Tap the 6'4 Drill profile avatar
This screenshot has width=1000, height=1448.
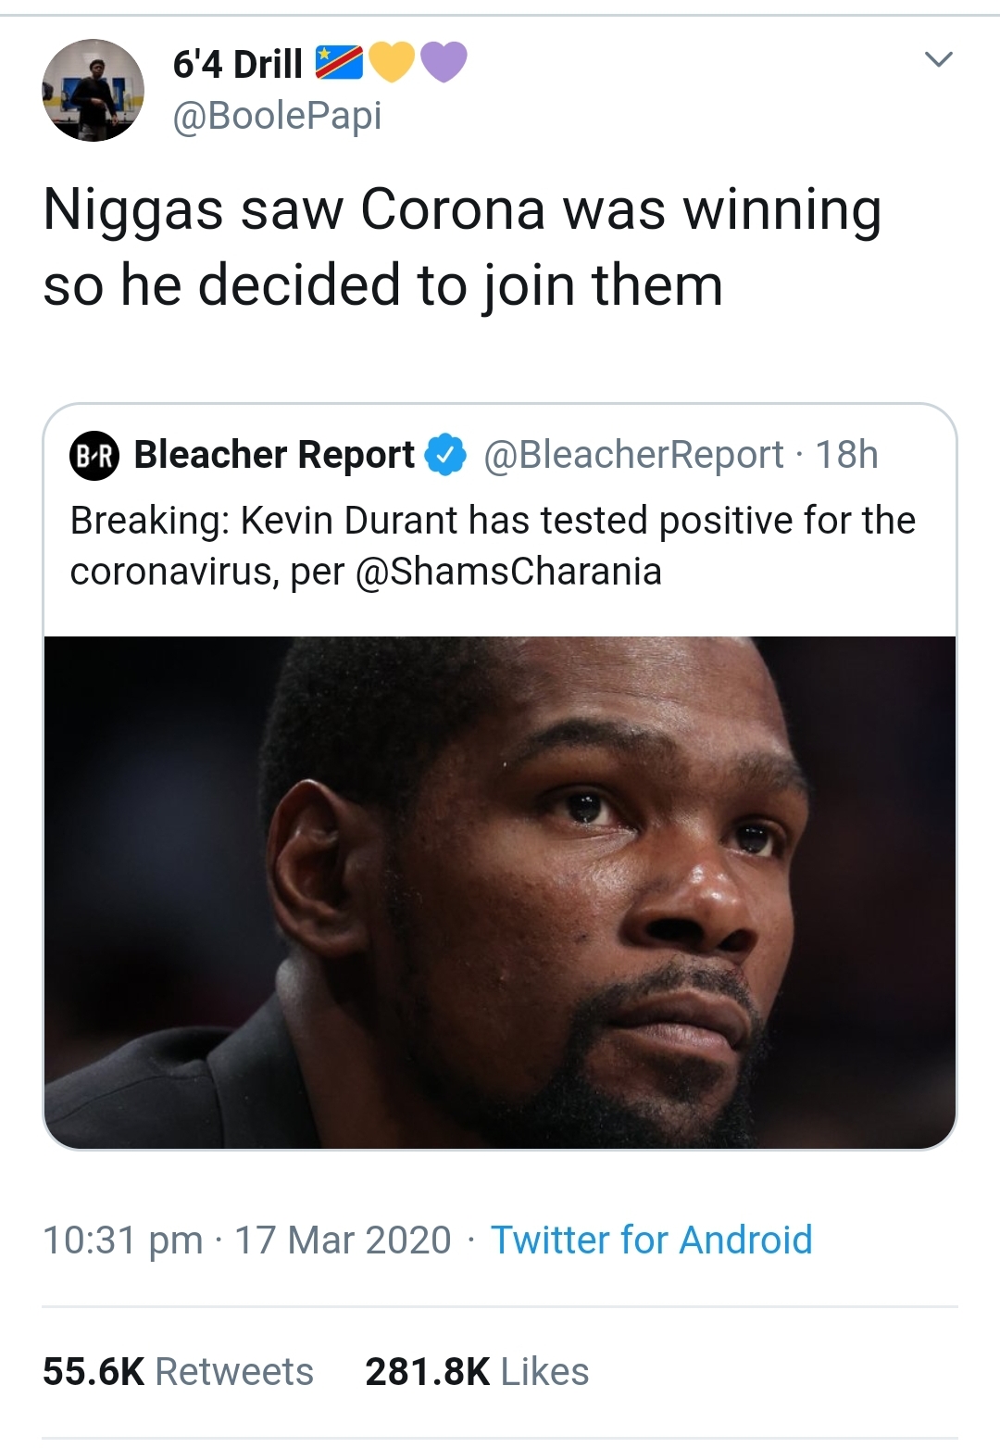(x=93, y=90)
